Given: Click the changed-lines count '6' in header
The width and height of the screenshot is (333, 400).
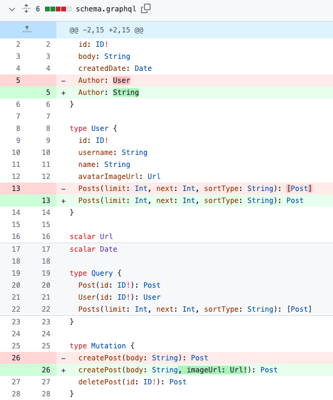Looking at the screenshot, I should 38,9.
